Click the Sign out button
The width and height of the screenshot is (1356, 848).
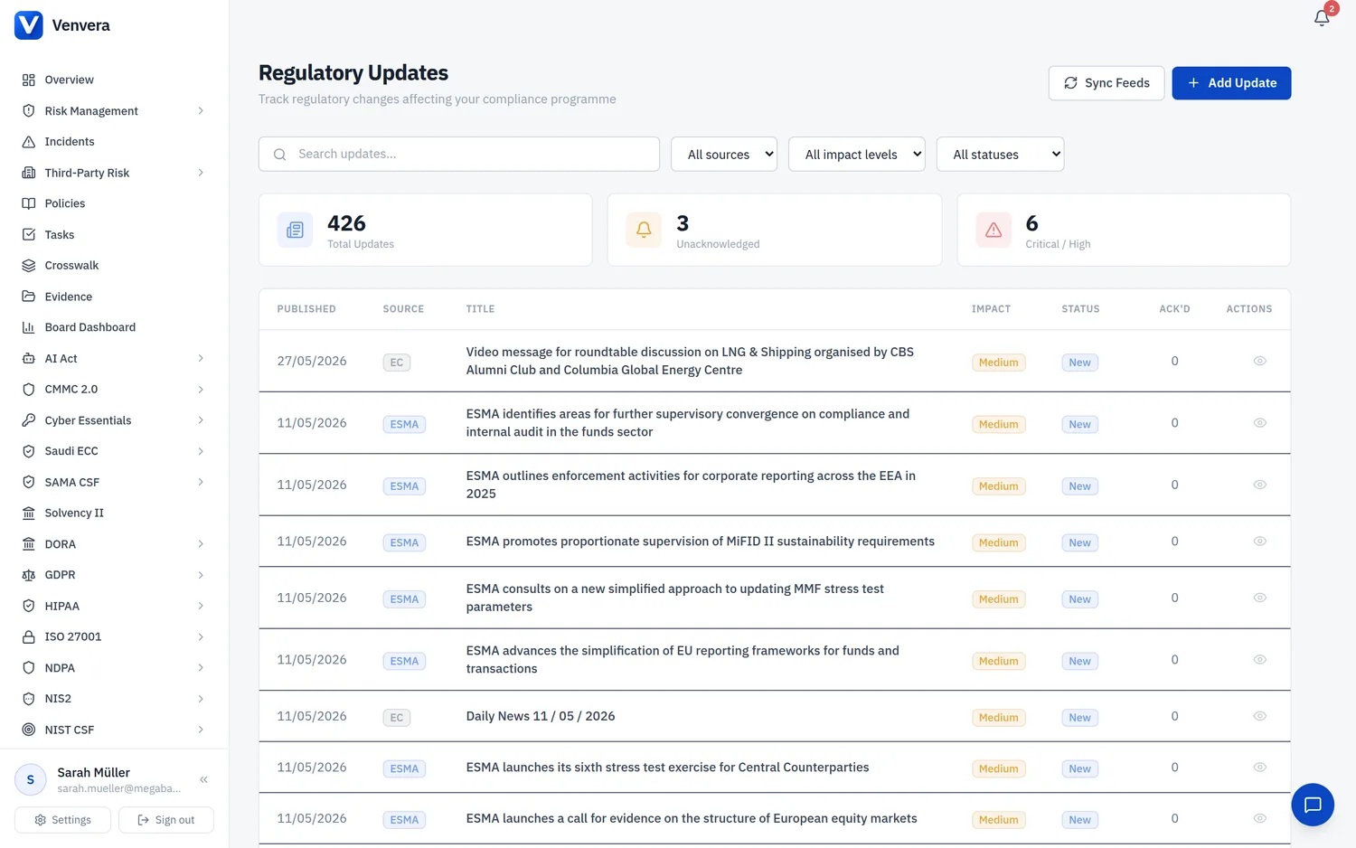166,820
